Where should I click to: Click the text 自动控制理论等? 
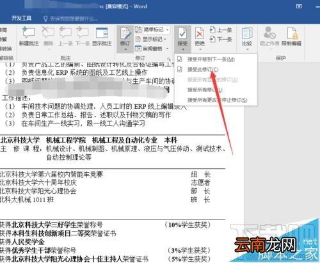[x=69, y=157]
